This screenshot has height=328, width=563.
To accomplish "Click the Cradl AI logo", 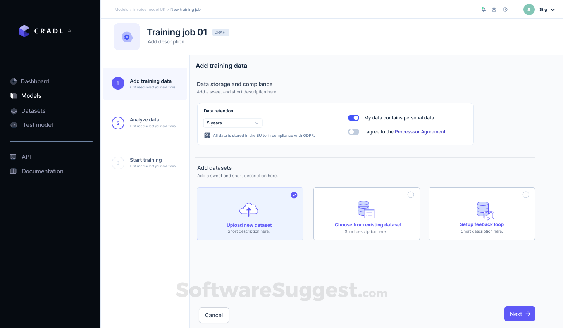I will tap(46, 31).
